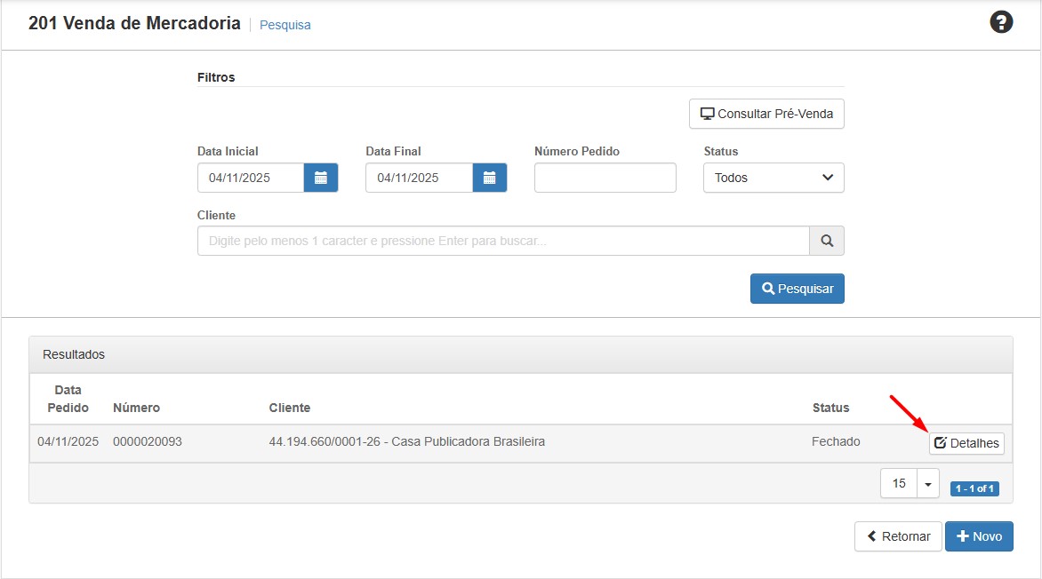Viewport: 1042px width, 579px height.
Task: Open the Data Inicial calendar picker
Action: pyautogui.click(x=321, y=178)
